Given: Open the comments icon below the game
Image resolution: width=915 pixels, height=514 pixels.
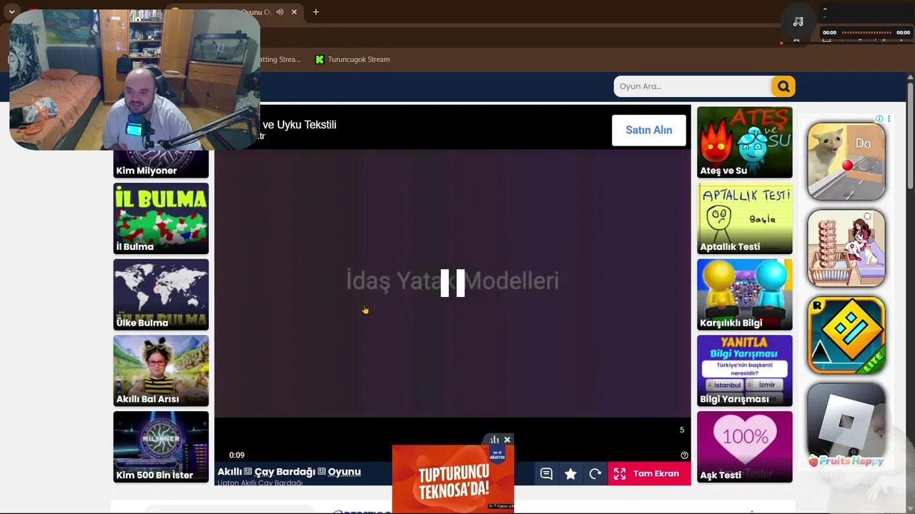Looking at the screenshot, I should pos(546,473).
